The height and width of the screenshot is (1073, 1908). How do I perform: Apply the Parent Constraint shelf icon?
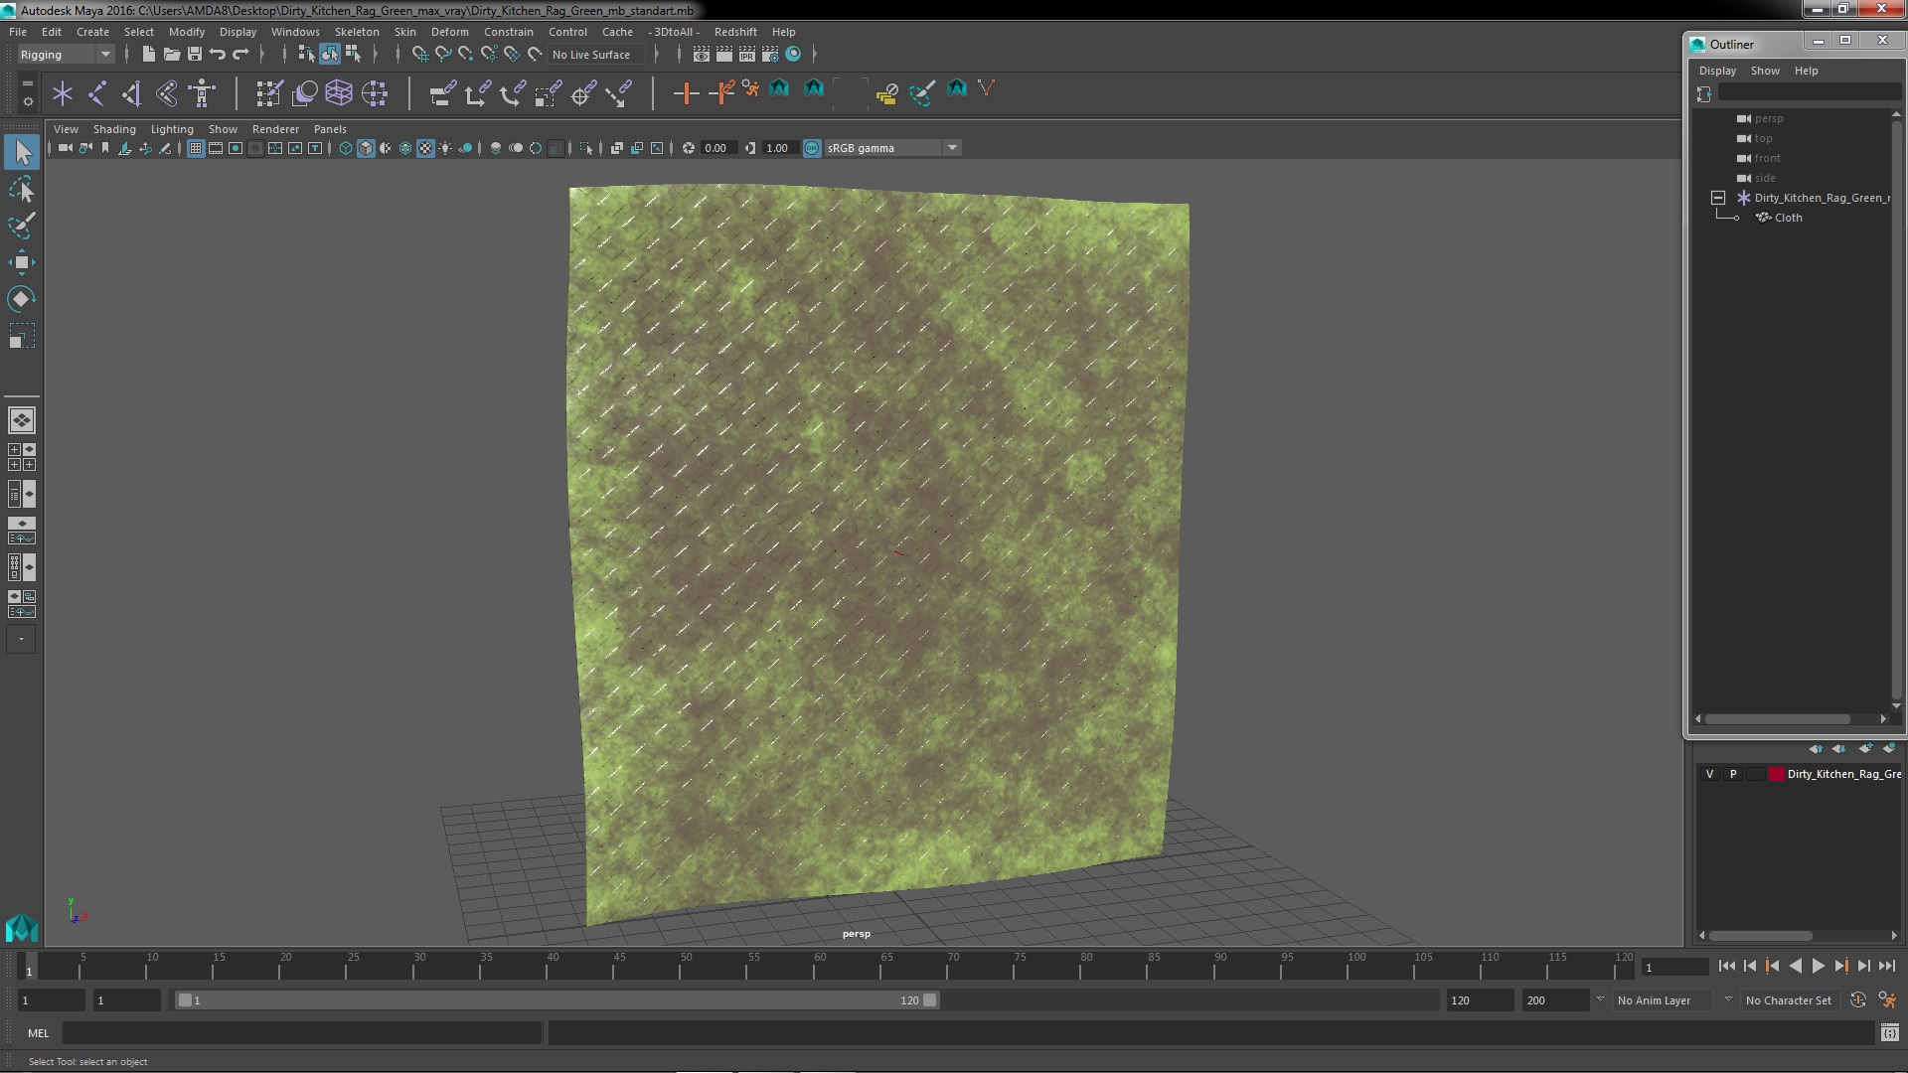(443, 94)
